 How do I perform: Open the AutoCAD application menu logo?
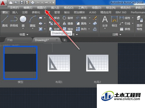[3, 3]
